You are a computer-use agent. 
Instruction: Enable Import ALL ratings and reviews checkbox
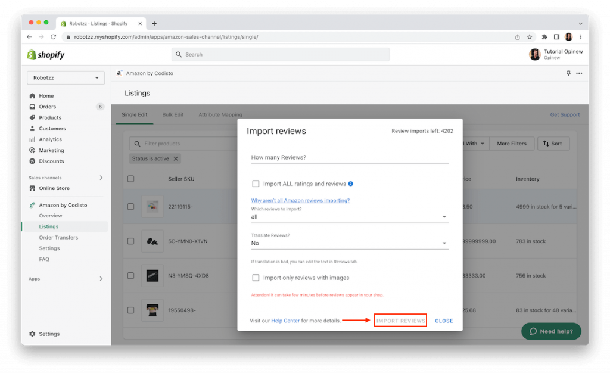256,184
